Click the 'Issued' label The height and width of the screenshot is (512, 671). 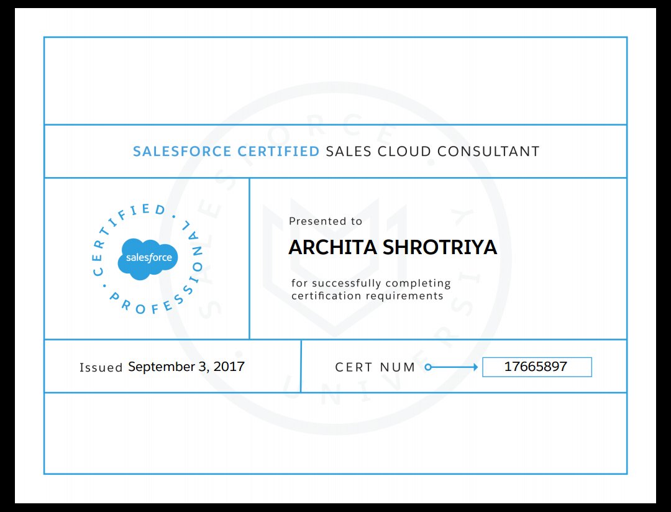[101, 367]
